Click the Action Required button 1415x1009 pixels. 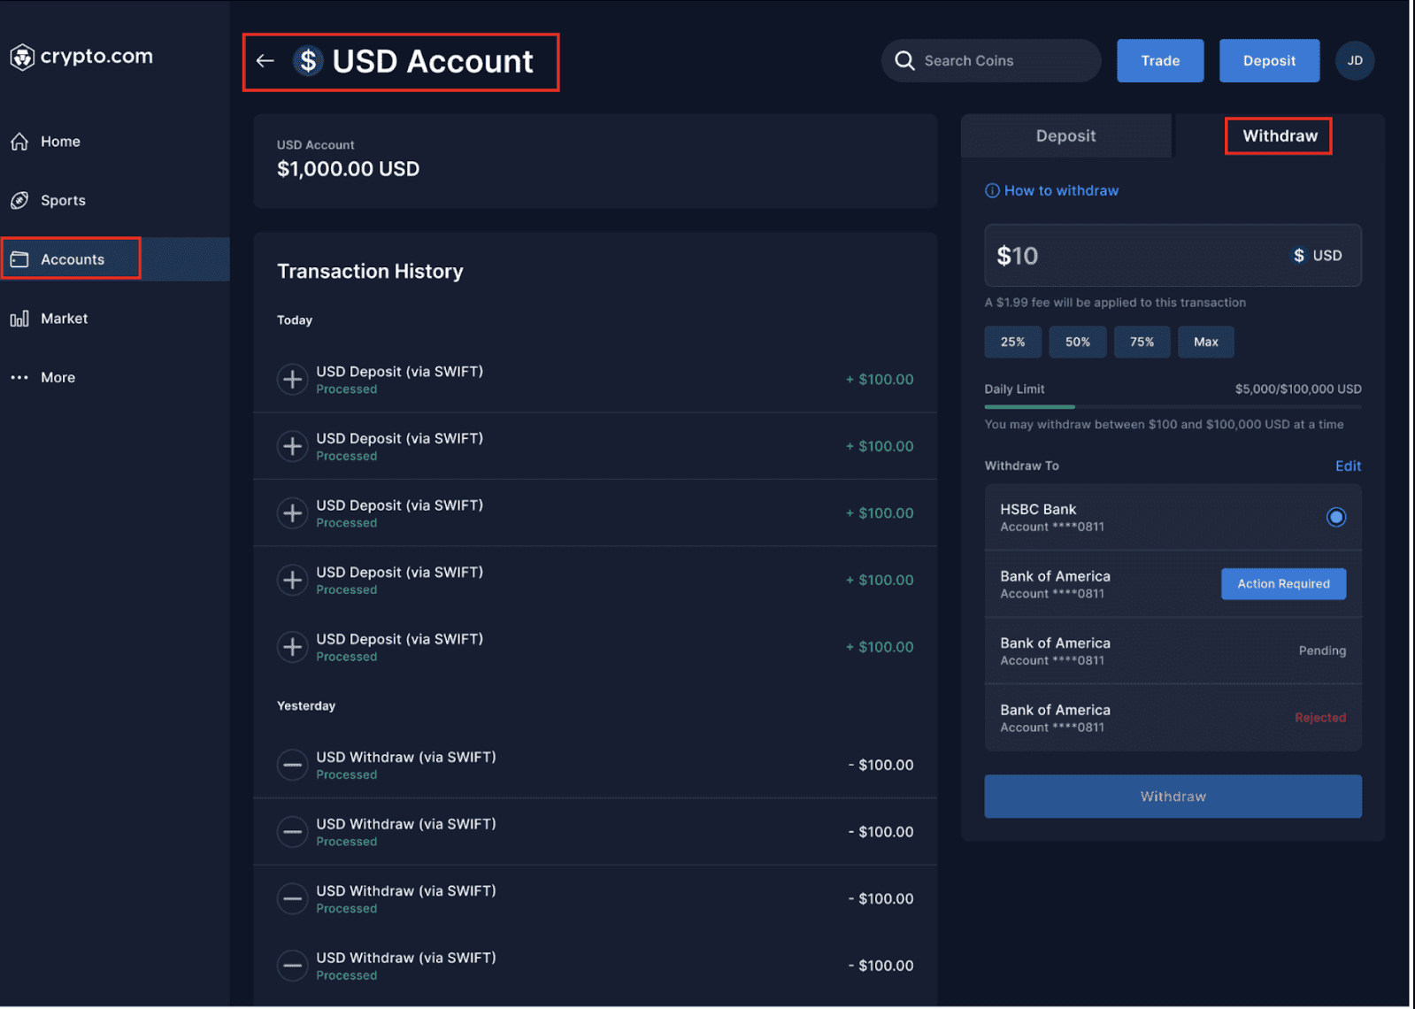(x=1284, y=584)
